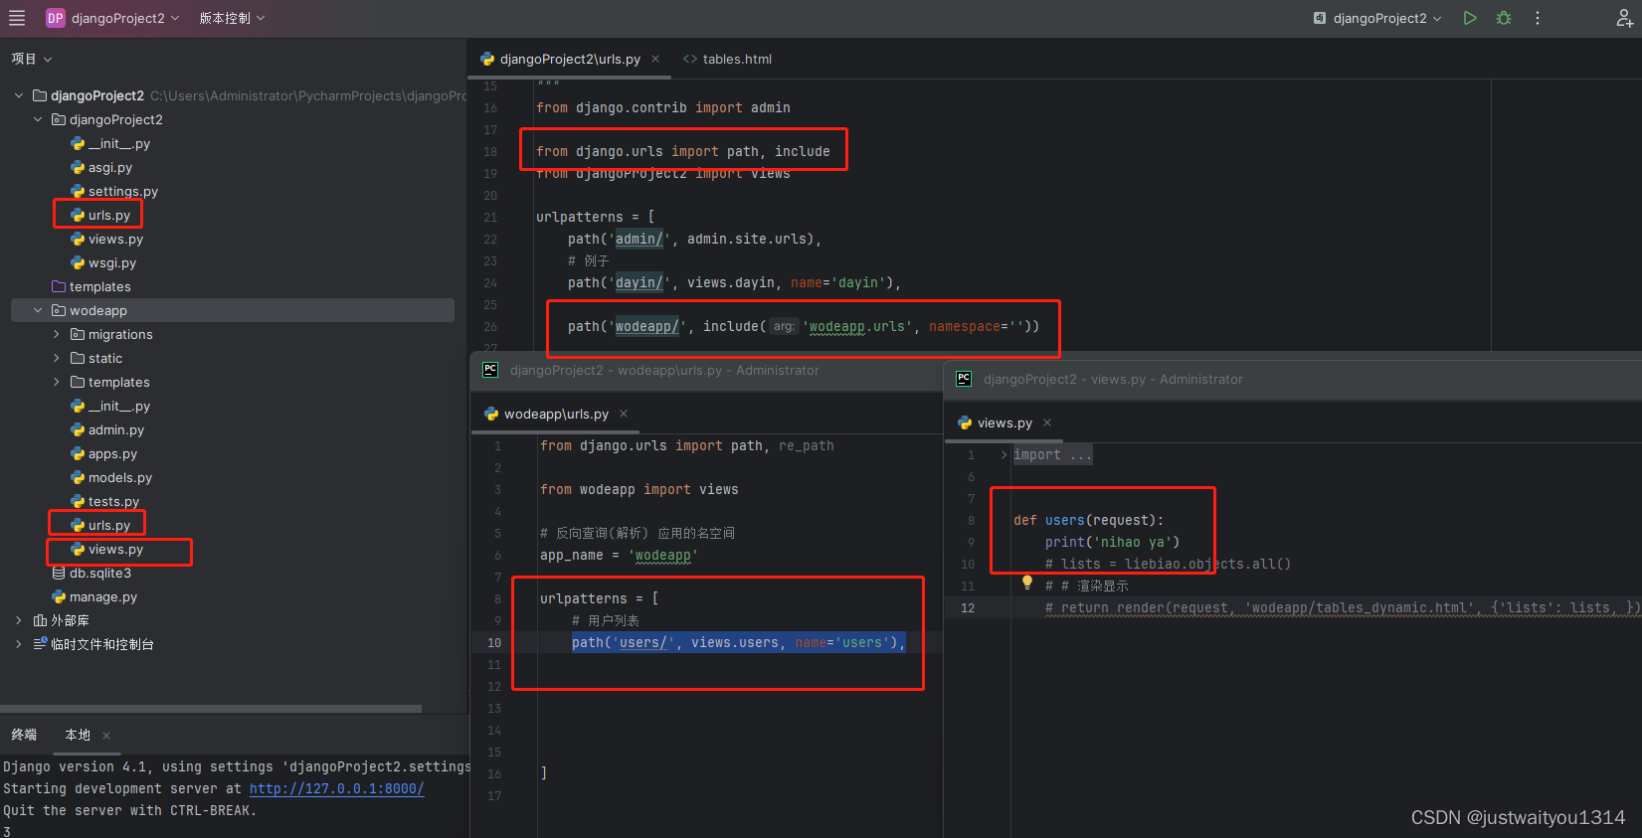Collapse the root djangoProject2 folder
Screen dimensions: 1642x838
pos(19,95)
